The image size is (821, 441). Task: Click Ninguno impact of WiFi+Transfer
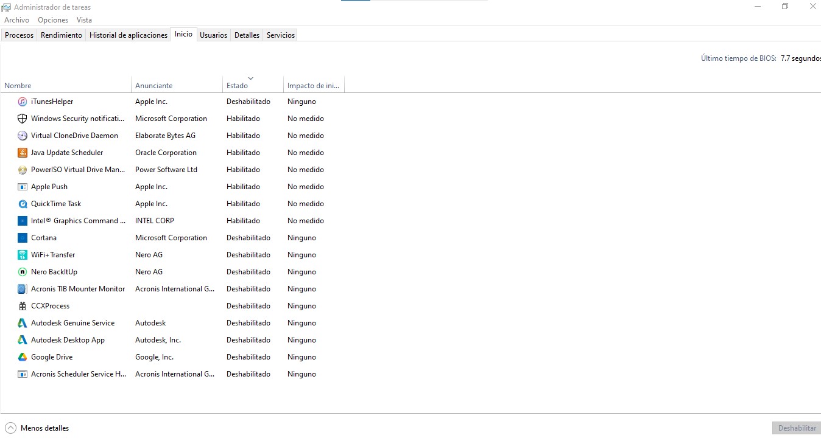point(301,255)
